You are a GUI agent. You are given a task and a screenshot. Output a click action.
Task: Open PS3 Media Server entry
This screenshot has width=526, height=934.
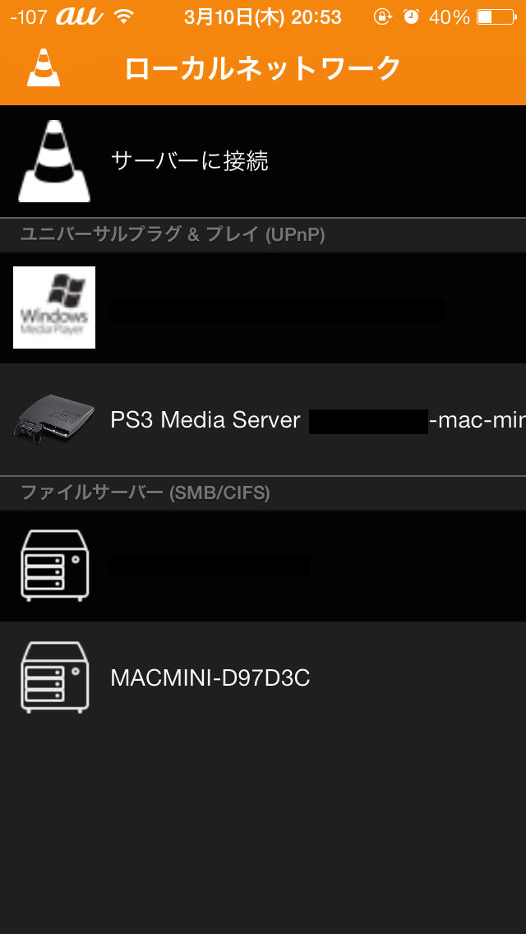click(263, 420)
